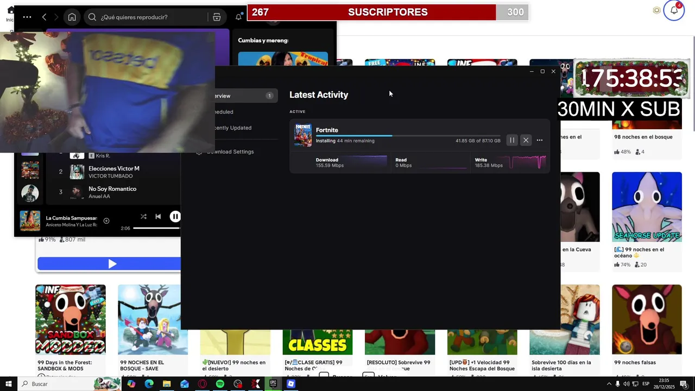The height and width of the screenshot is (391, 695).
Task: Switch to Epic Games Launcher taskbar icon
Action: [273, 384]
